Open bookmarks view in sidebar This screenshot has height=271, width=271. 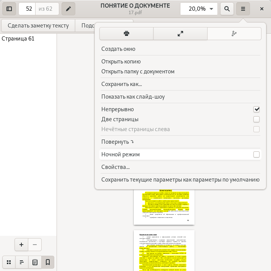[48, 262]
